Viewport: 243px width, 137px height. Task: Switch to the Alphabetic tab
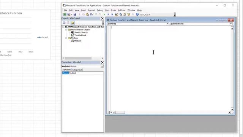[x=67, y=70]
